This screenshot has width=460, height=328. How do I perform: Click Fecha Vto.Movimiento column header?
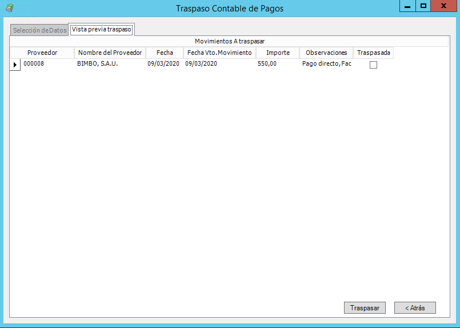click(x=219, y=53)
